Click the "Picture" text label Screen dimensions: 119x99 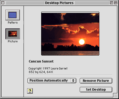point(13,41)
